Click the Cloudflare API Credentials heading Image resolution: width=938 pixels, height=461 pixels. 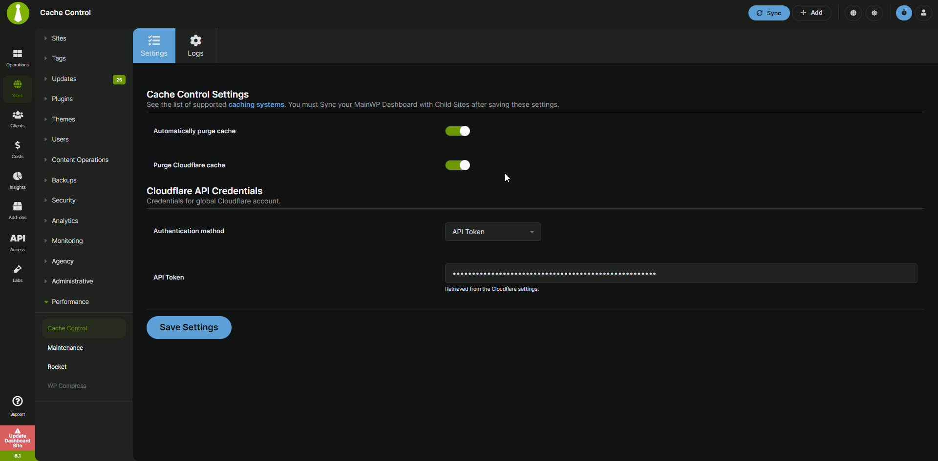[x=204, y=191]
